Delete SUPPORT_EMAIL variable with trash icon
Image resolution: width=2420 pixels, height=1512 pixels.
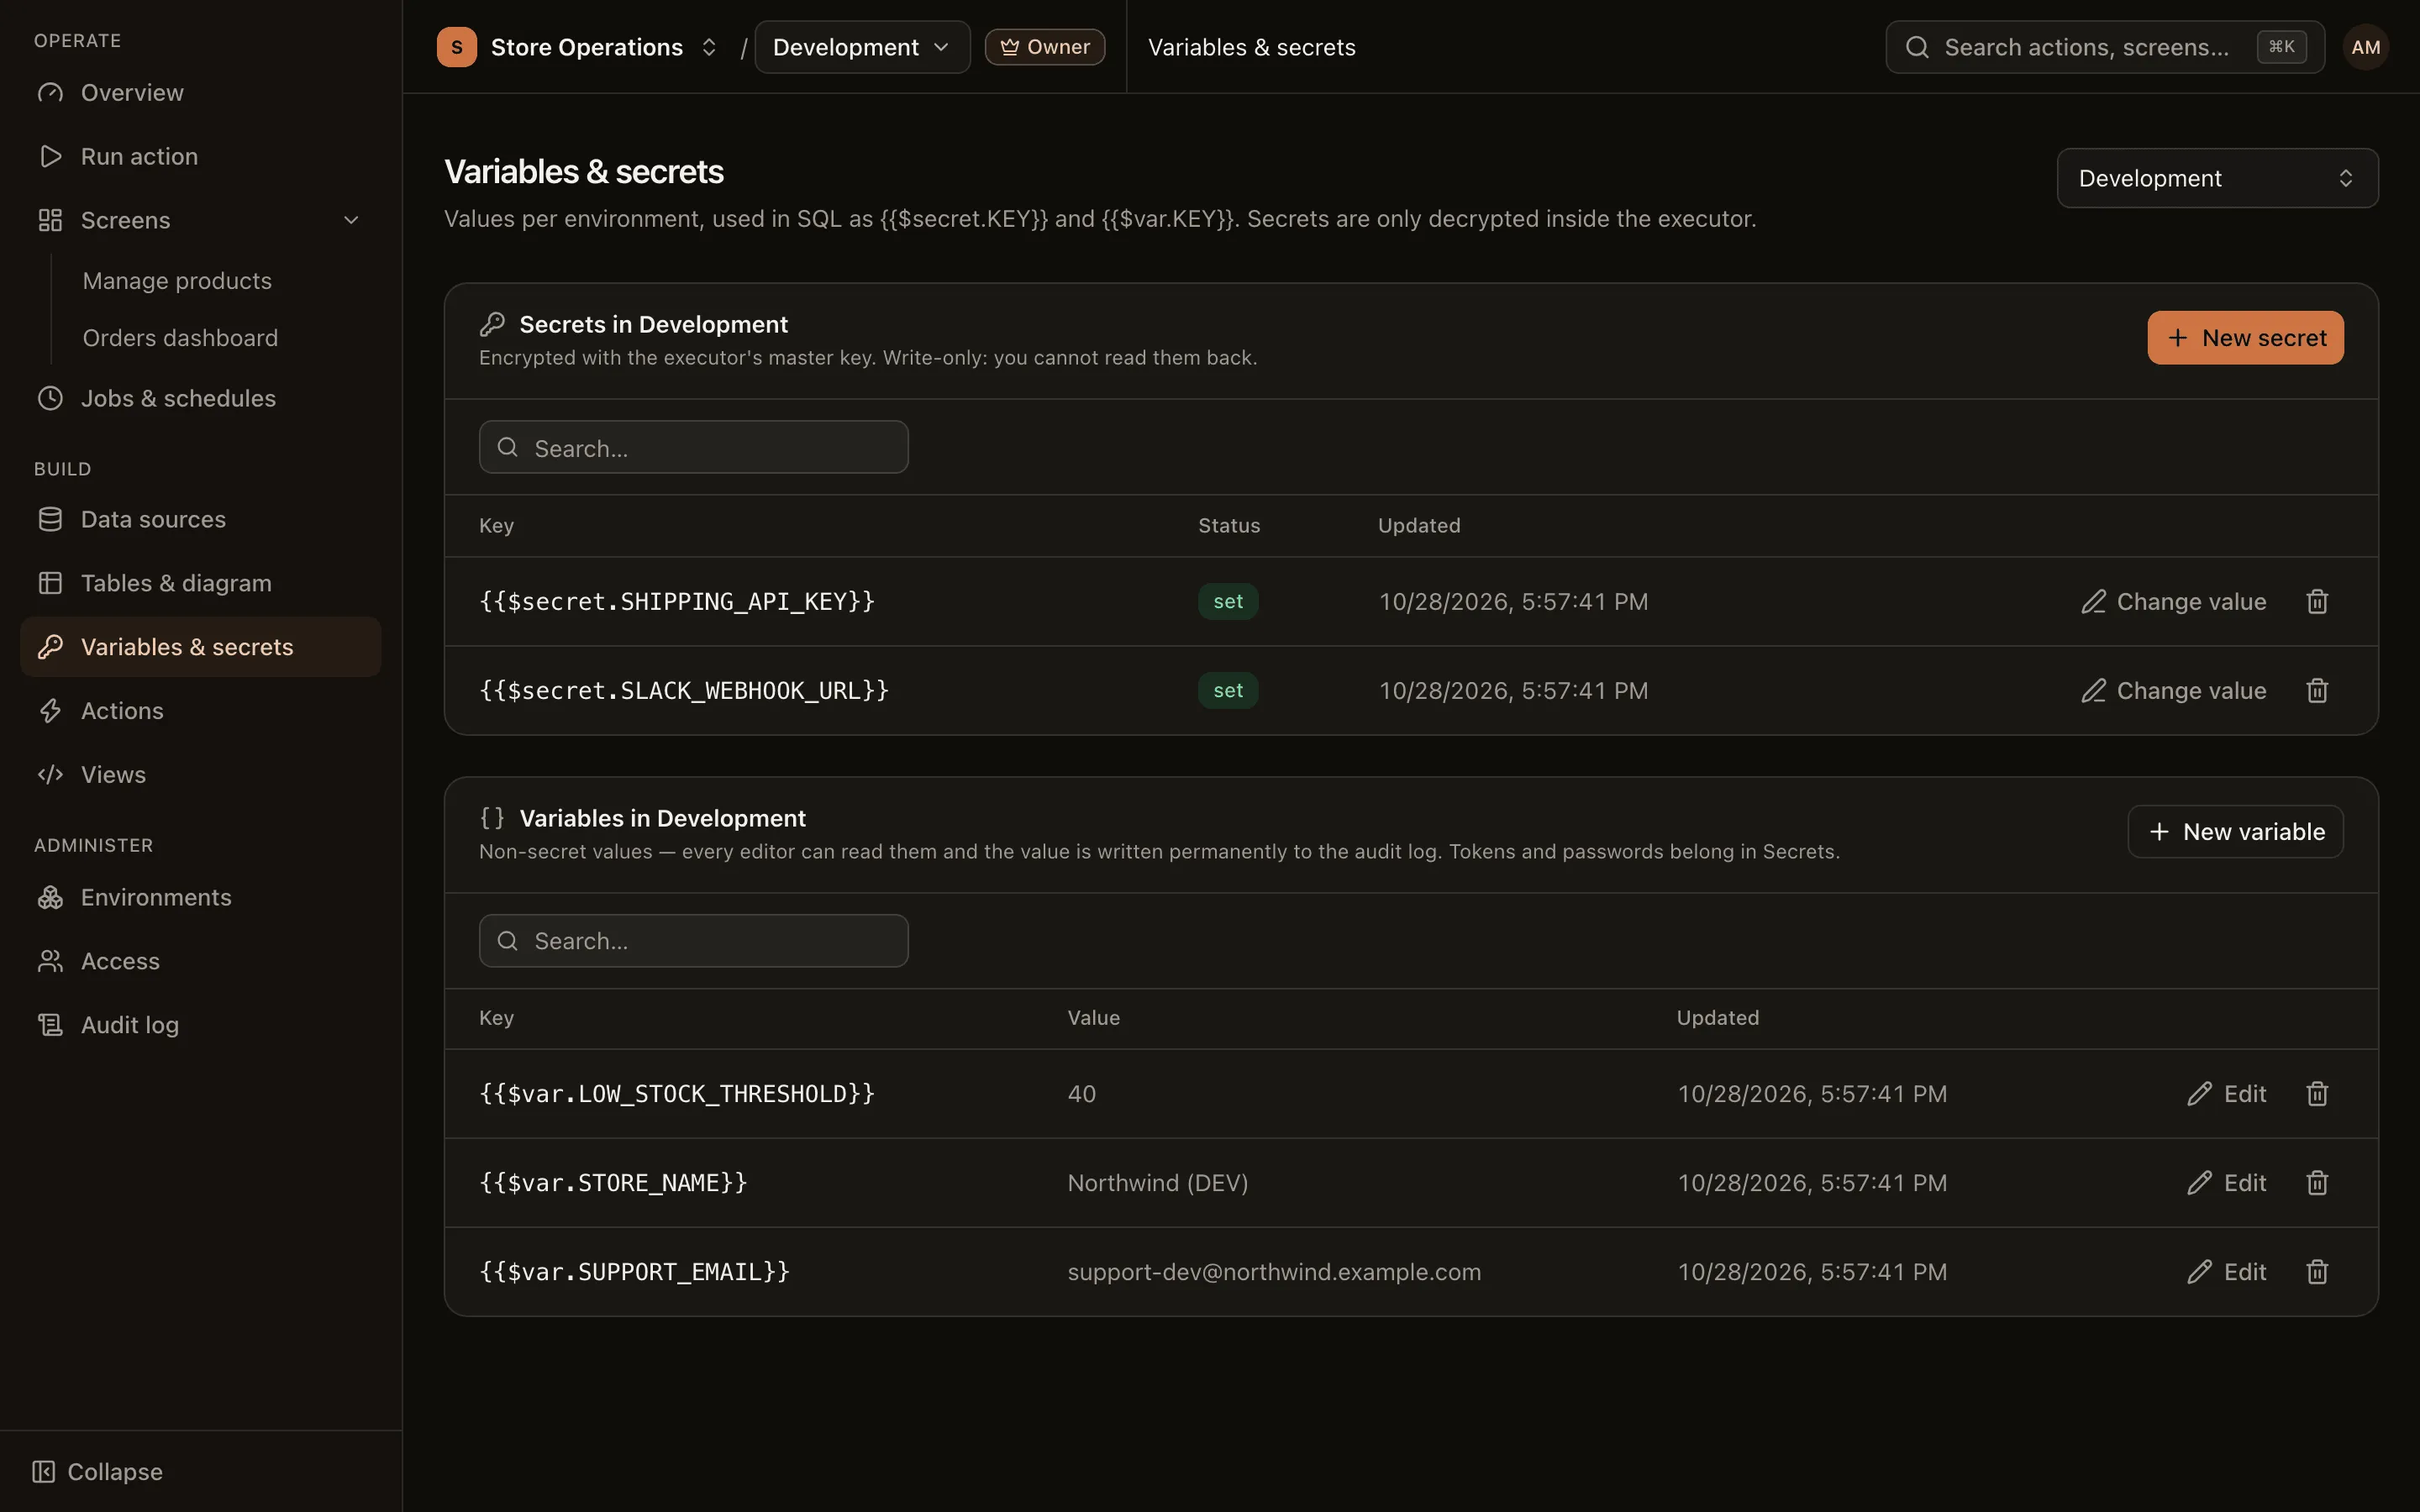click(x=2317, y=1271)
